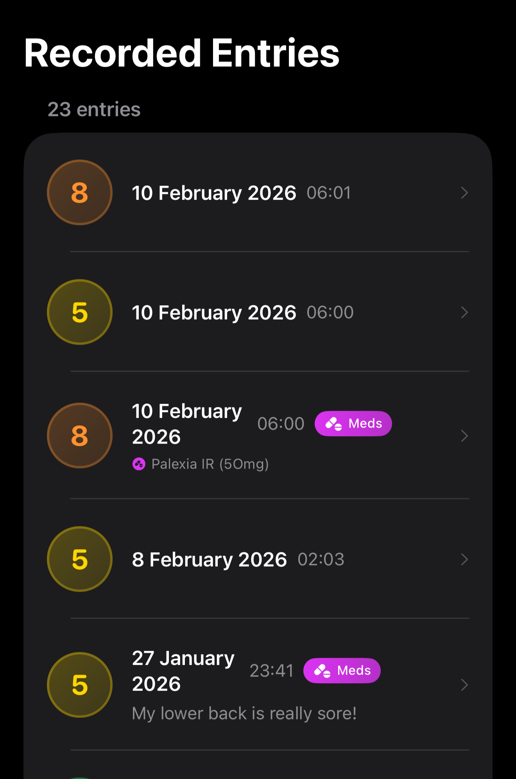Open the "My lower back is really sore!" note
Viewport: 516px width, 779px height.
(x=244, y=713)
